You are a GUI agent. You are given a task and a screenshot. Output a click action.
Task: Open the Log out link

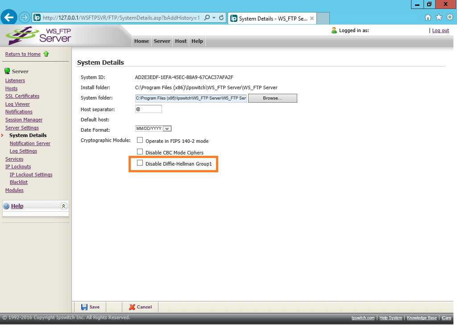tap(440, 30)
